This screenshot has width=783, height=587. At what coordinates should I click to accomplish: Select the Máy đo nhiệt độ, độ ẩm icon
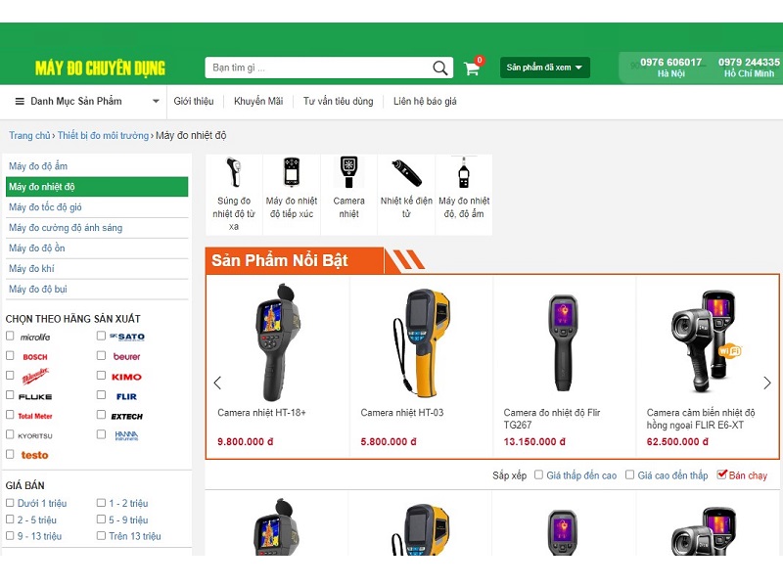point(464,173)
